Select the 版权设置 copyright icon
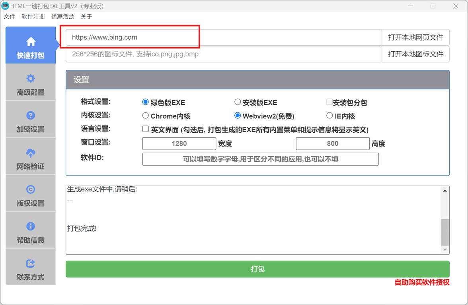This screenshot has height=305, width=468. [x=31, y=189]
